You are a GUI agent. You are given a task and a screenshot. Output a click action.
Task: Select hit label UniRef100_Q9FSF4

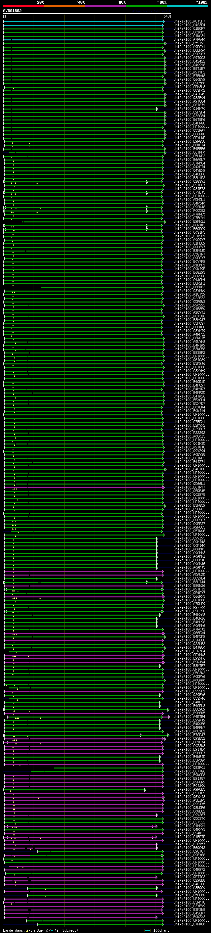coord(189,112)
